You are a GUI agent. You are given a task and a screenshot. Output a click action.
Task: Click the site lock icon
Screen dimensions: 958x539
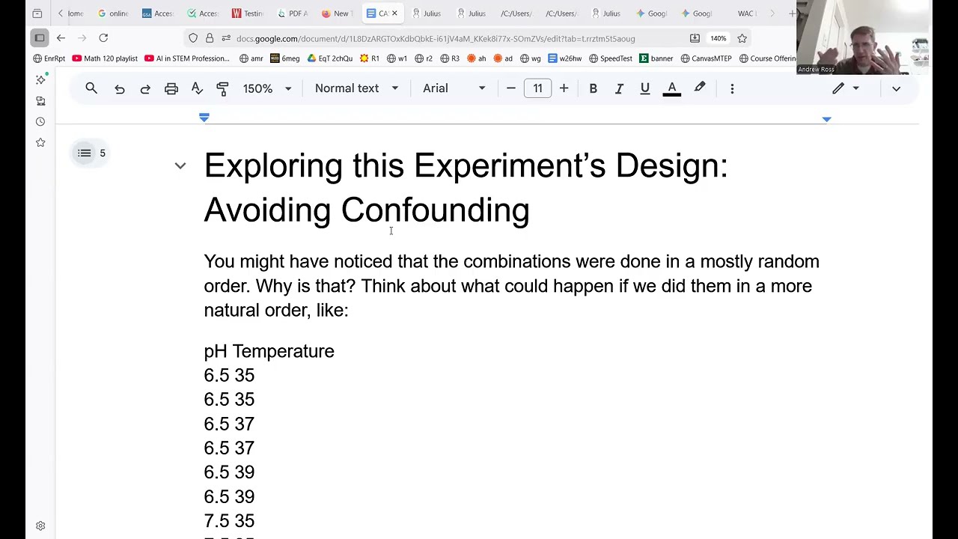click(x=210, y=38)
